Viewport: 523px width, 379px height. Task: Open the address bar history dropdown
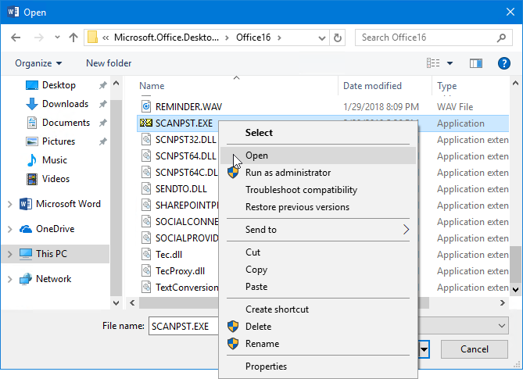322,38
